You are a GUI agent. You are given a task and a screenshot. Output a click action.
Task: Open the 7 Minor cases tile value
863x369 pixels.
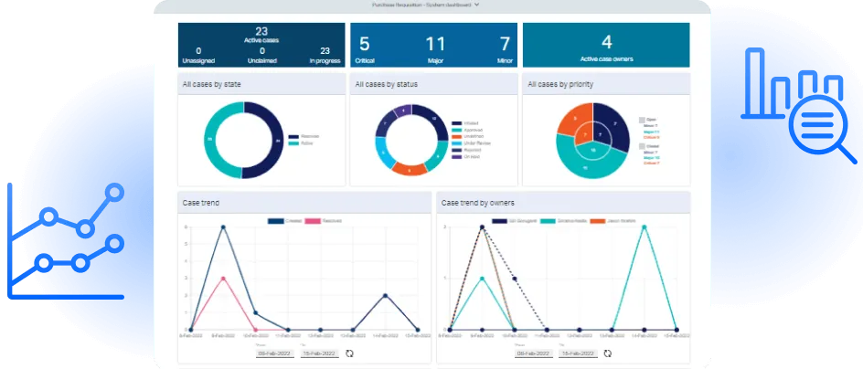pos(505,44)
